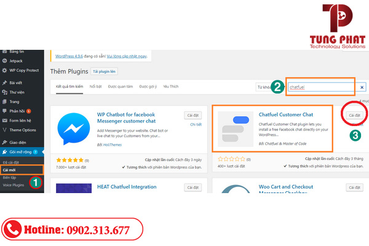Open WP Chatbot for facebook Messenger title
This screenshot has width=369, height=246.
(x=126, y=117)
